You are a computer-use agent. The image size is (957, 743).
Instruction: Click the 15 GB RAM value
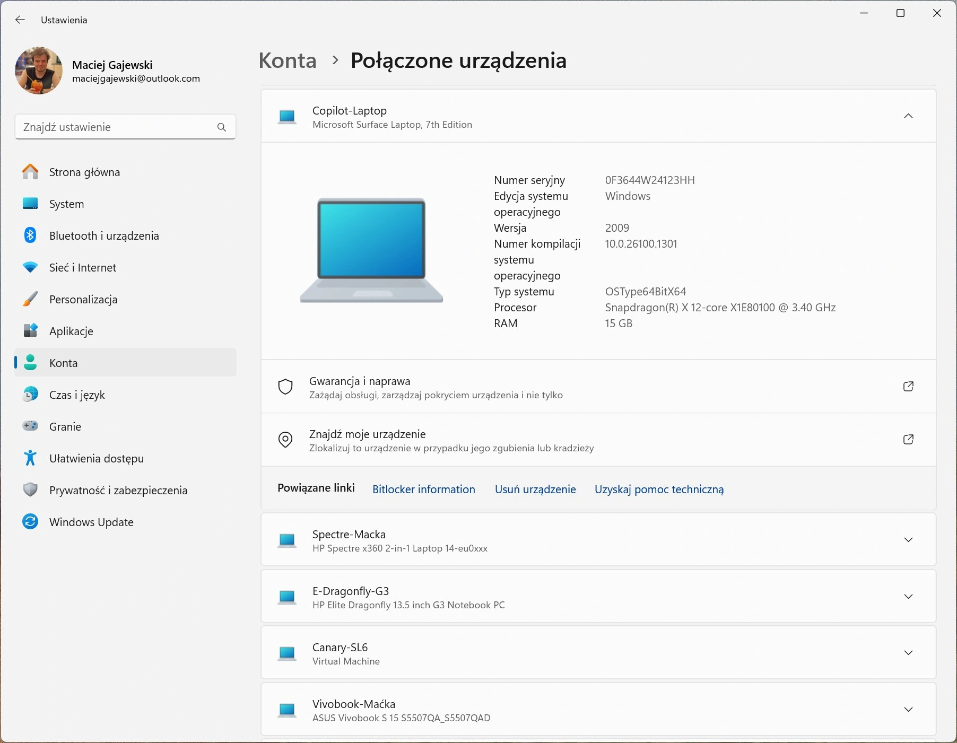click(619, 324)
